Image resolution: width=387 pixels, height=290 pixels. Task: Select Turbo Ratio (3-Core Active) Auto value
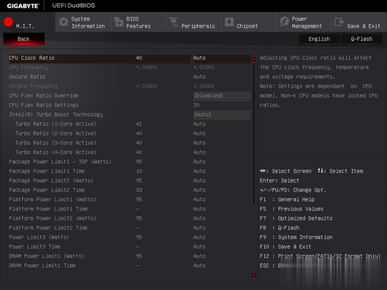[200, 143]
